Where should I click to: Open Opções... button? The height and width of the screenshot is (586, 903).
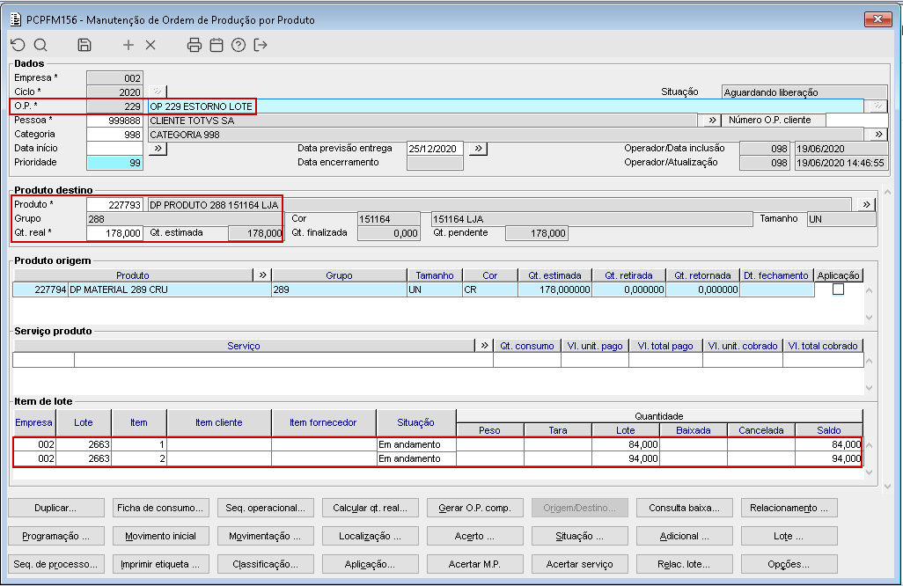coord(789,564)
